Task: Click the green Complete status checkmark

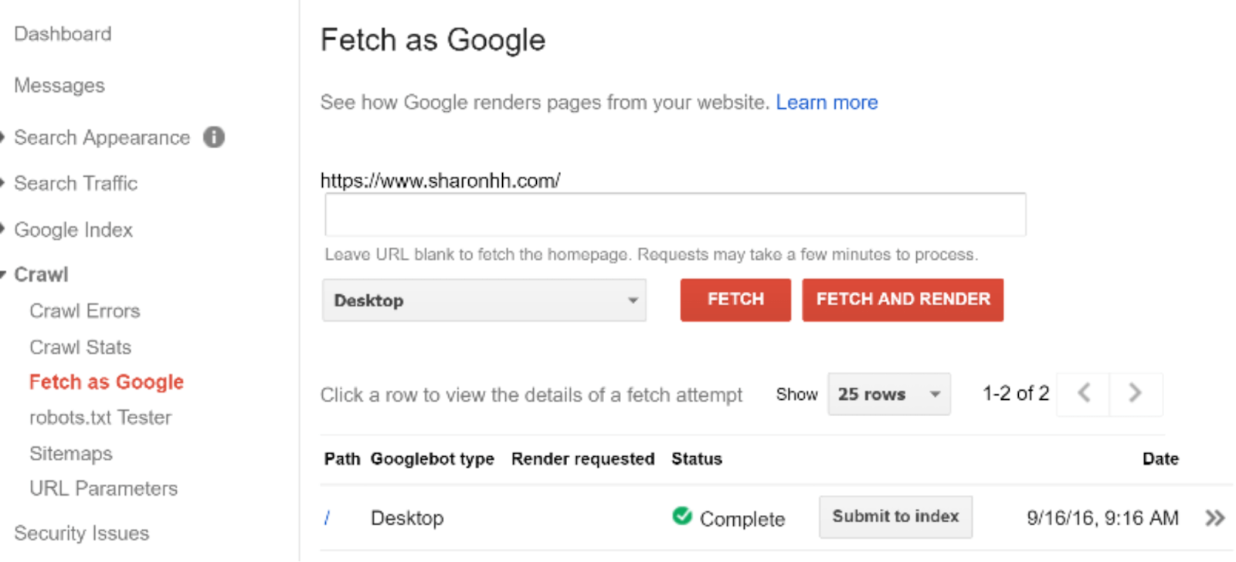Action: click(x=682, y=516)
